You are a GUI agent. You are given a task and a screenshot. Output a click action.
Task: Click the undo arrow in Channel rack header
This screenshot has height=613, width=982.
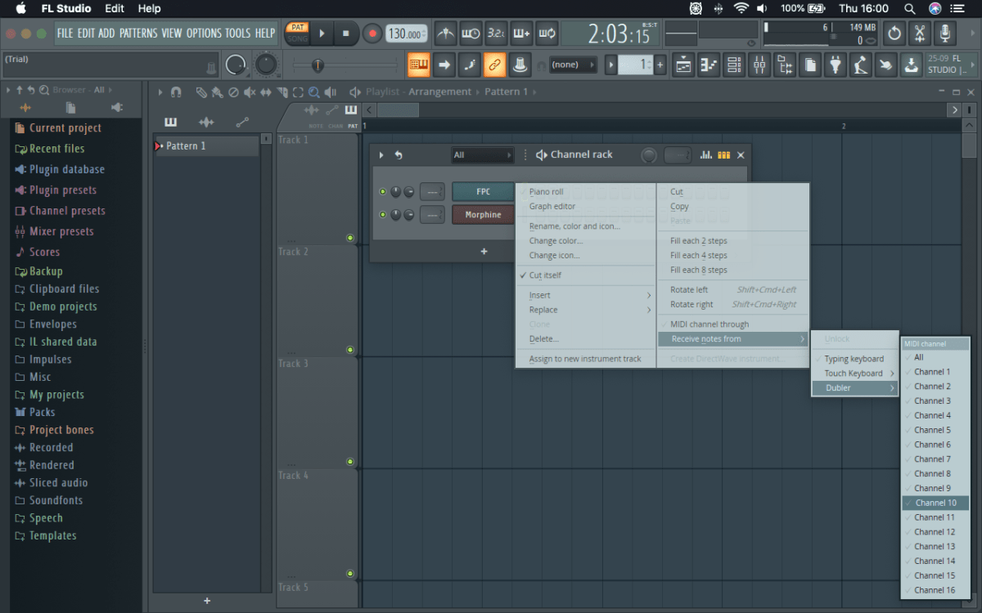tap(399, 155)
